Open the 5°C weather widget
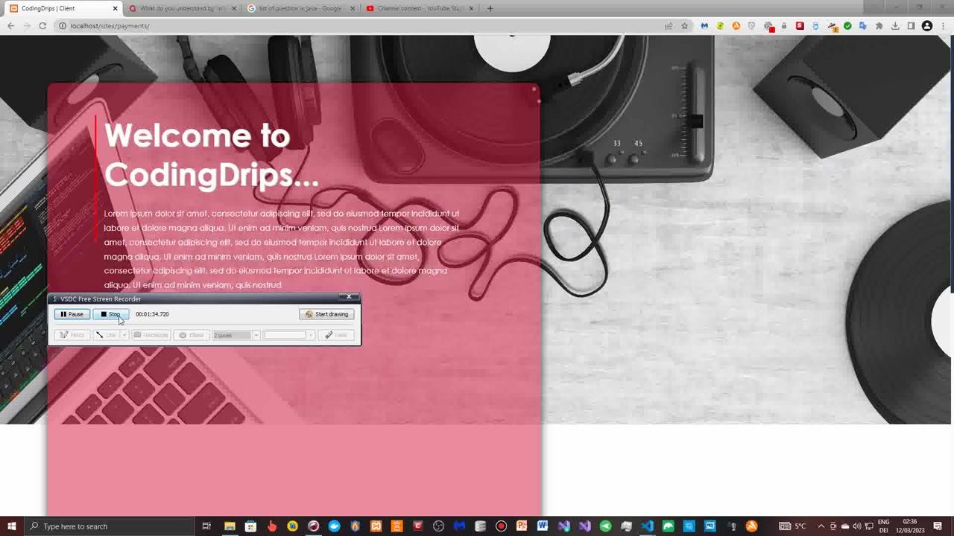 point(794,526)
